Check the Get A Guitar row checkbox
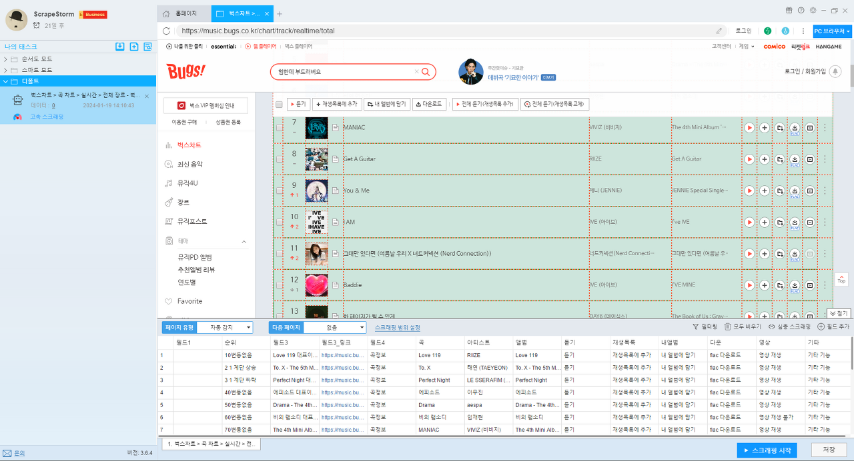 280,159
